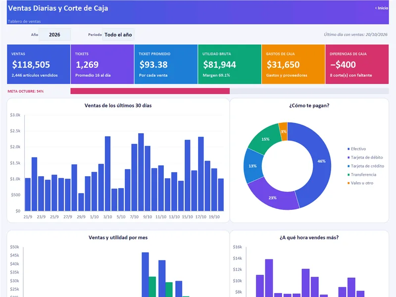The image size is (396, 297).
Task: Click the tallest bar in the 30-day sales chart
Action: click(x=141, y=172)
